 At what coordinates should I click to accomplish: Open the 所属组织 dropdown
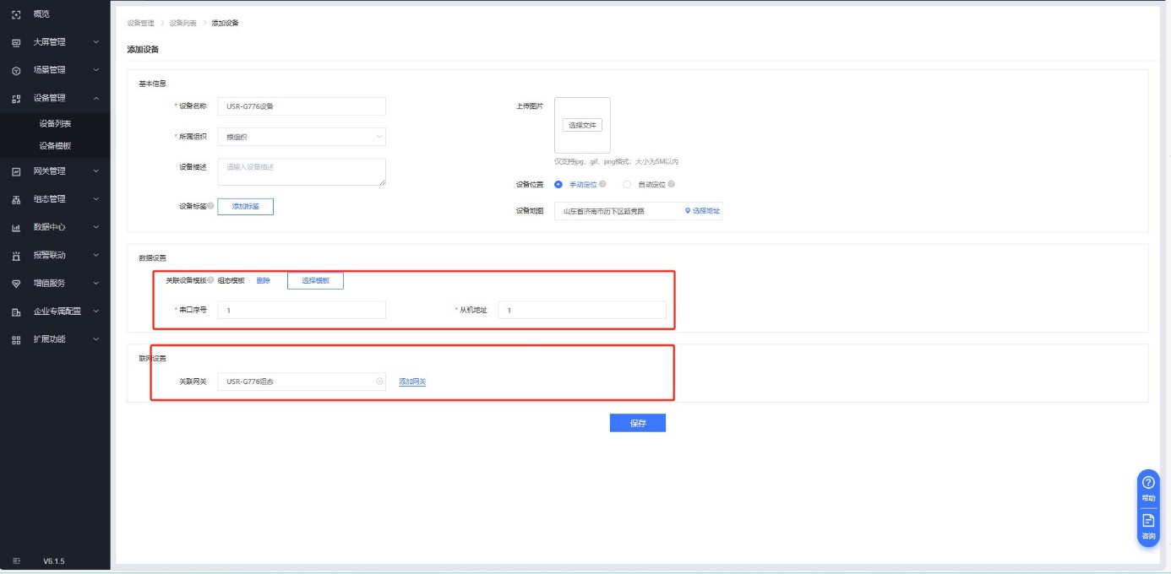[301, 137]
